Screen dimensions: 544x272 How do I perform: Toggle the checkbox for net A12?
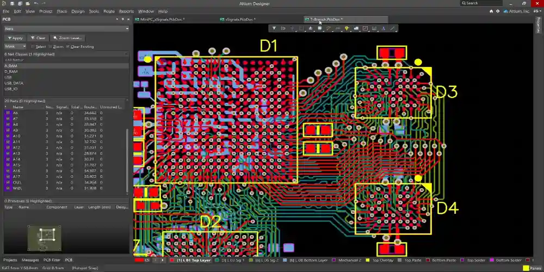(x=8, y=147)
